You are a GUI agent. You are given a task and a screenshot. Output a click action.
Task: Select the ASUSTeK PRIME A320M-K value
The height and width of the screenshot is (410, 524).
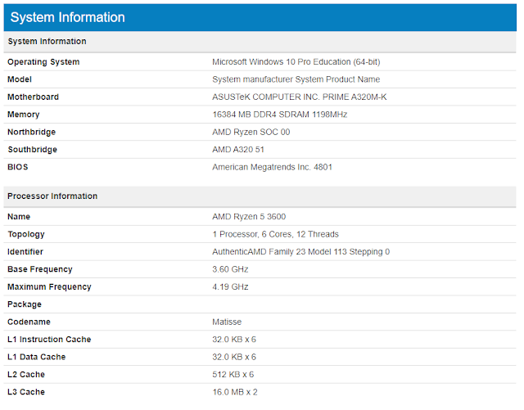(300, 97)
